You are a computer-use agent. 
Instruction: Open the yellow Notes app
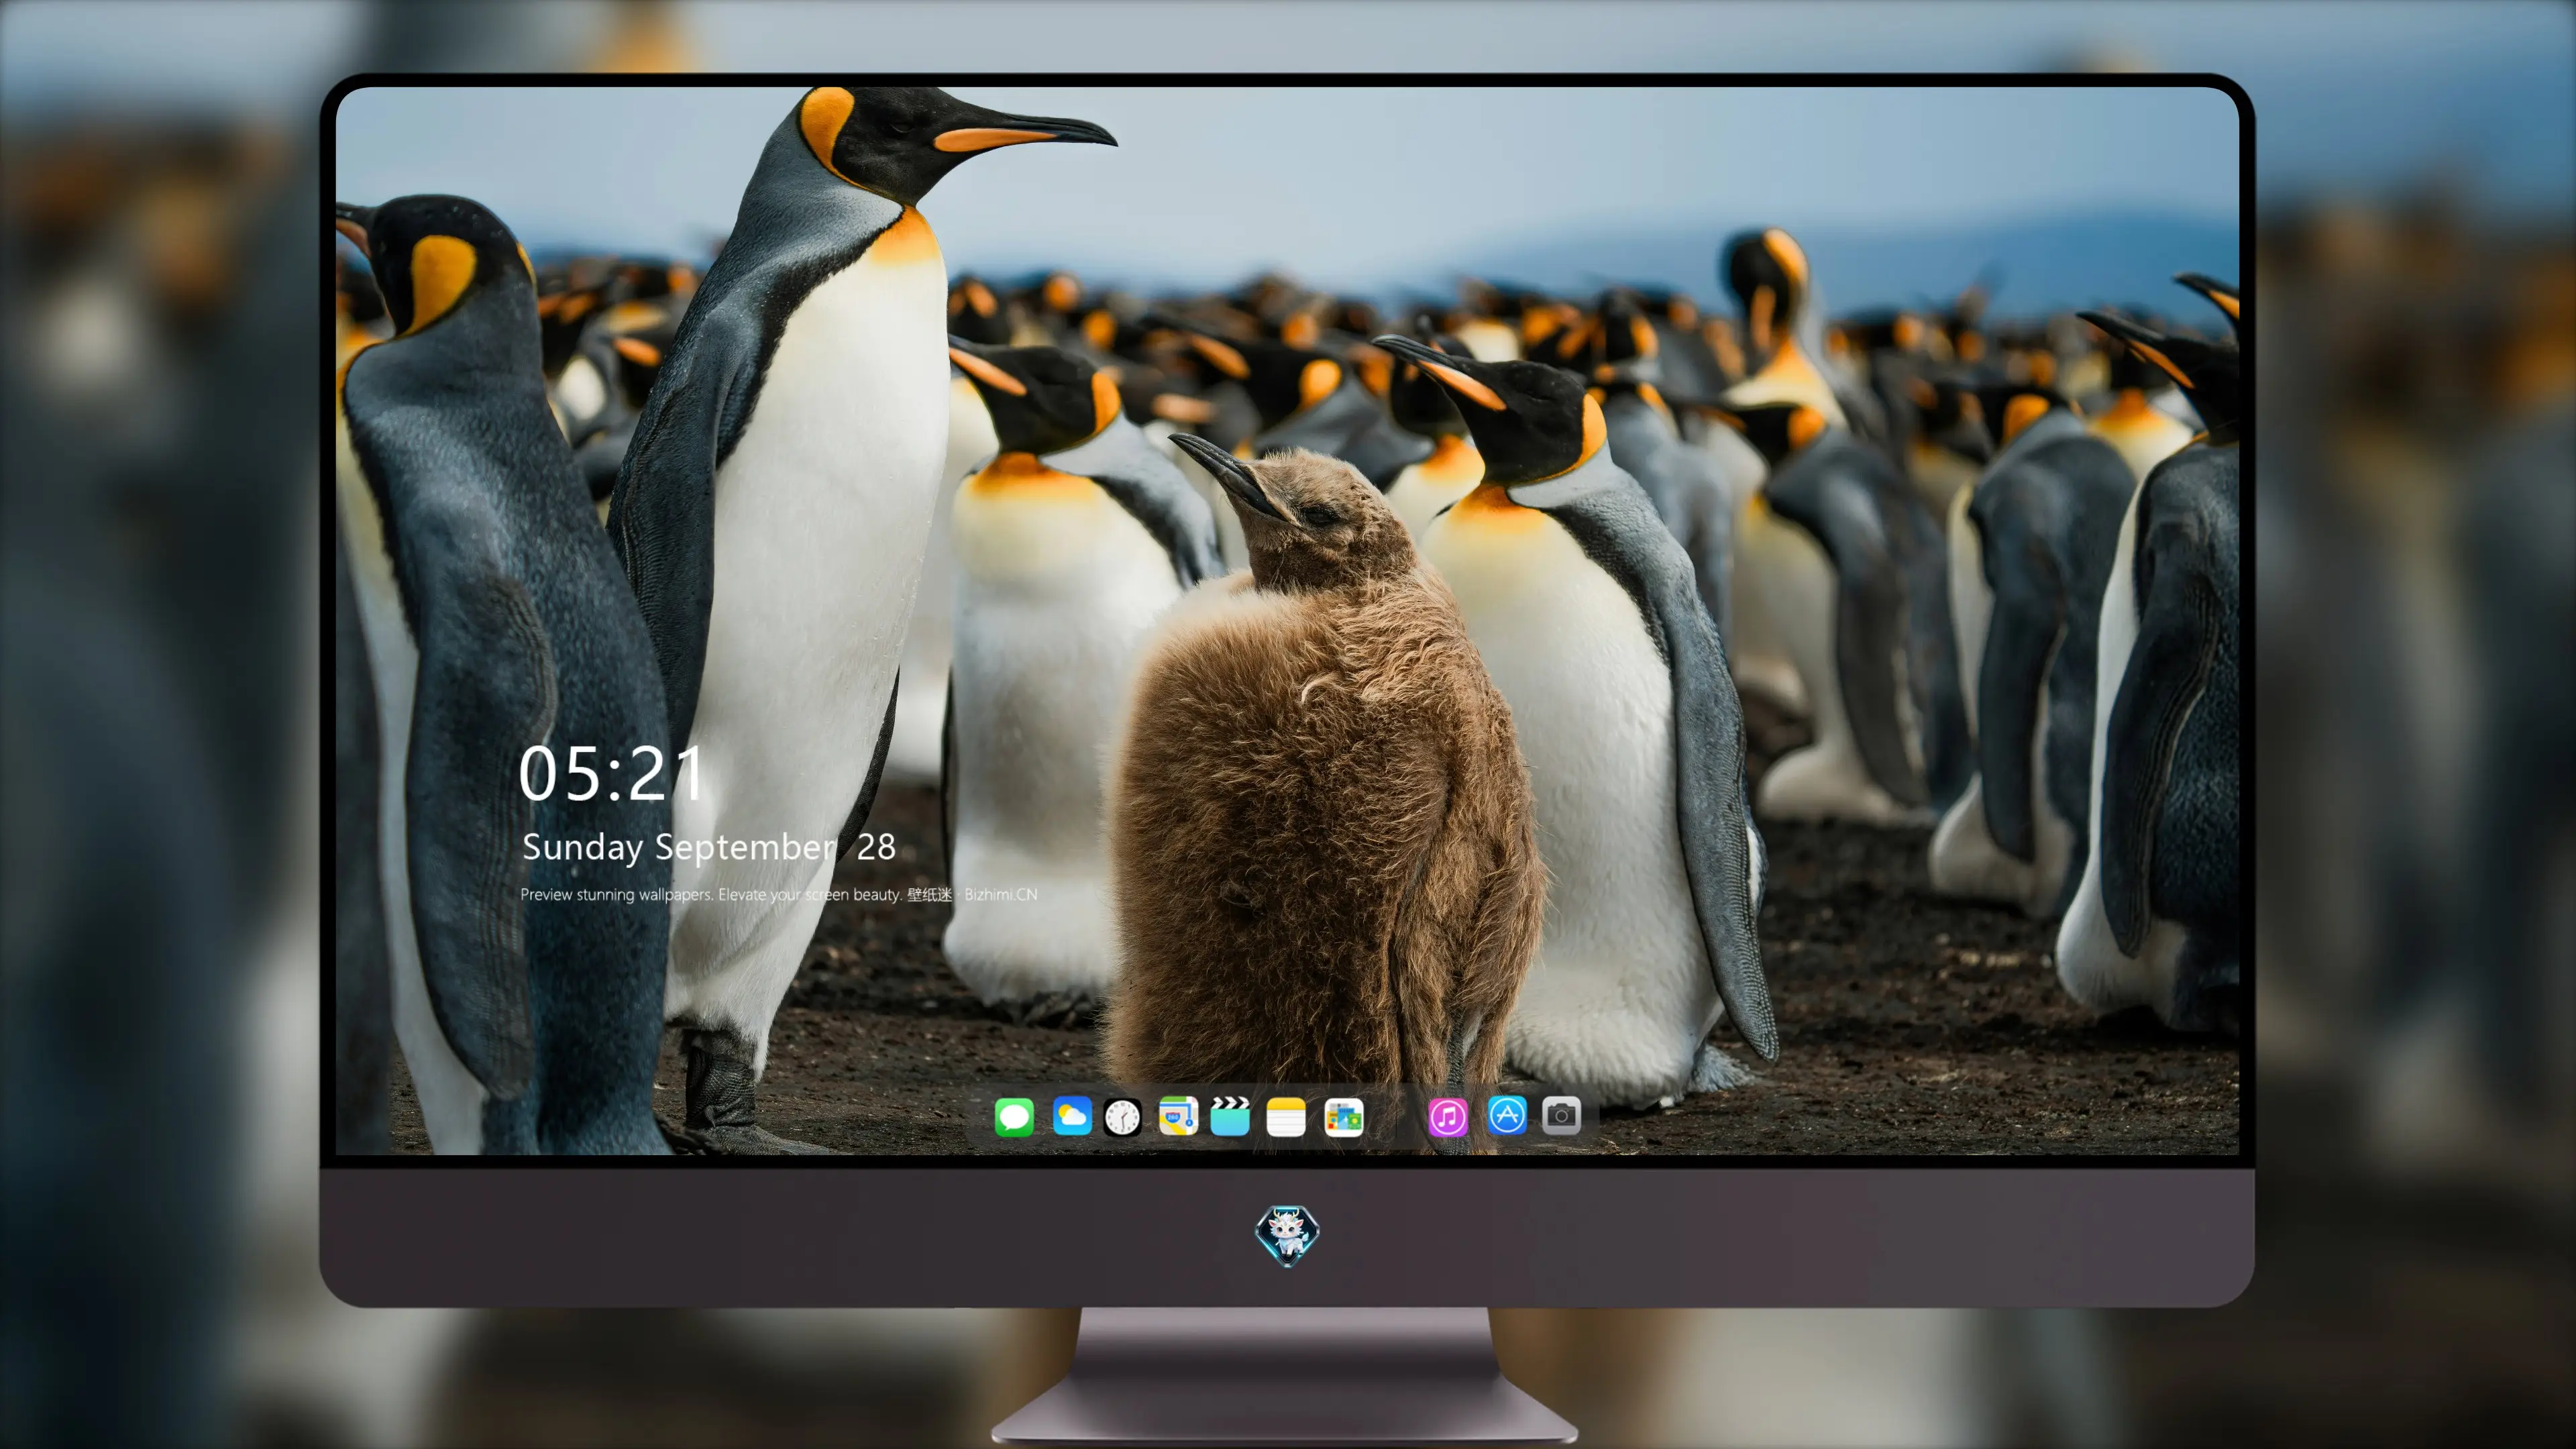coord(1286,1117)
